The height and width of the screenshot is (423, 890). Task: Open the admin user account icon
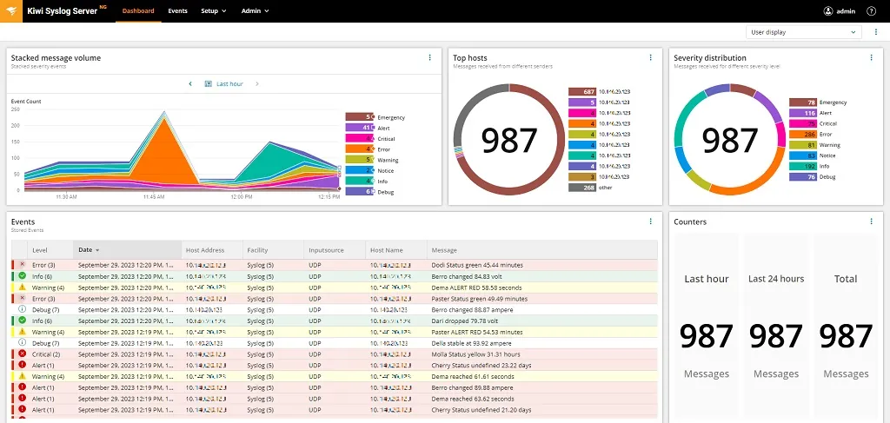[828, 10]
